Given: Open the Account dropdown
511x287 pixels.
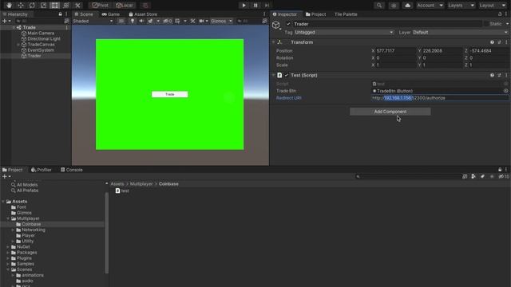Looking at the screenshot, I should coord(430,6).
